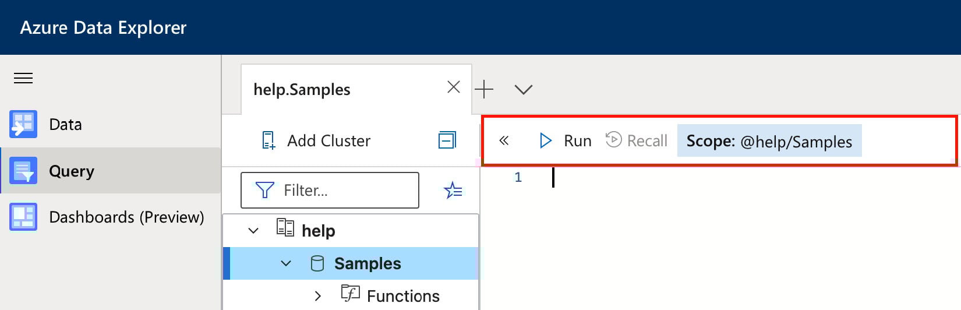The width and height of the screenshot is (961, 310).
Task: Select the Samples database row
Action: pos(351,263)
